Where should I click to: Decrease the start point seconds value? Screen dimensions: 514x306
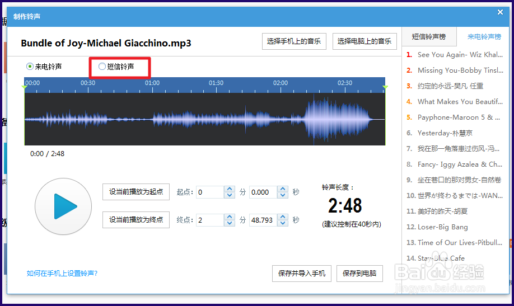(x=283, y=195)
